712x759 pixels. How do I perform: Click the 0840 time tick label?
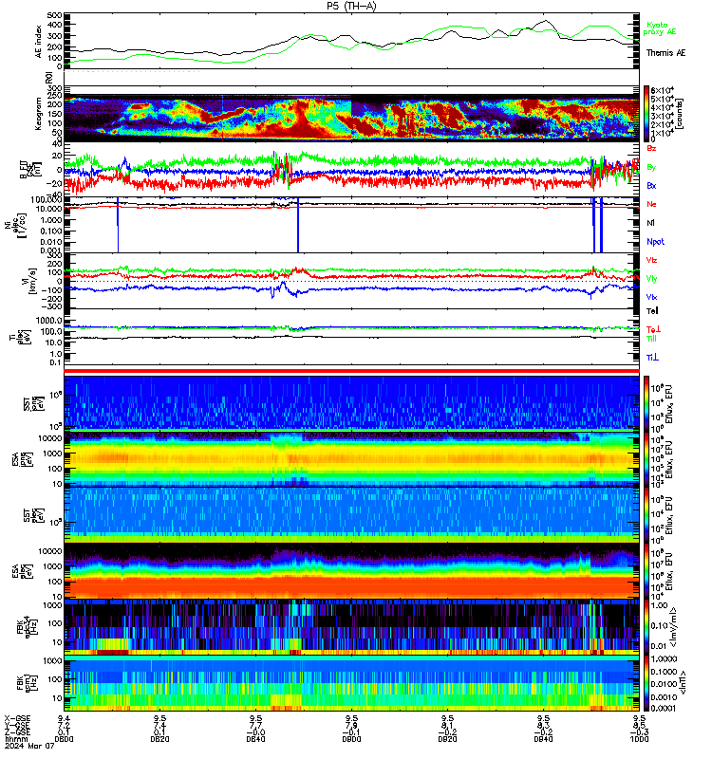(255, 739)
